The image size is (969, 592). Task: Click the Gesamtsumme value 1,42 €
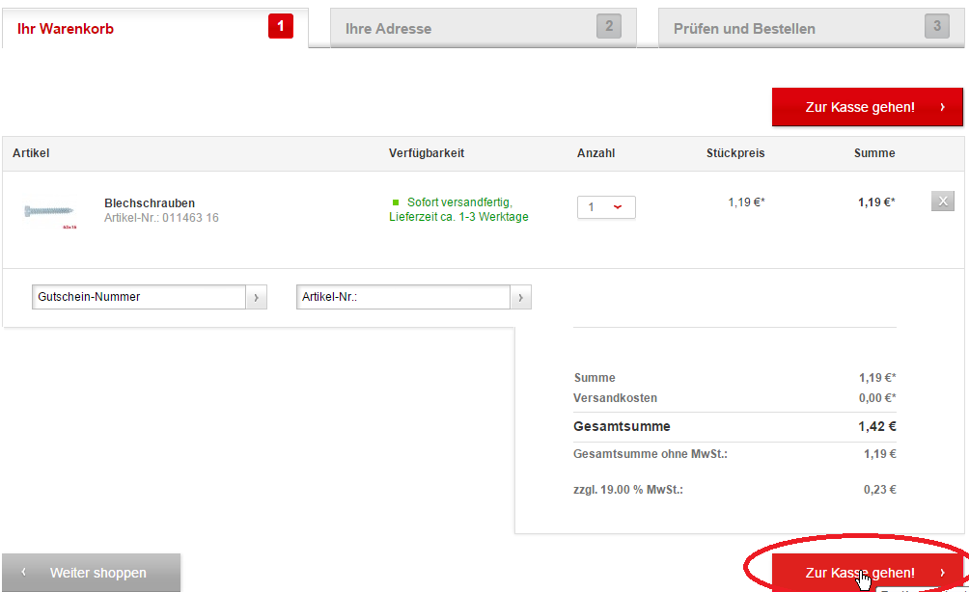pyautogui.click(x=877, y=426)
